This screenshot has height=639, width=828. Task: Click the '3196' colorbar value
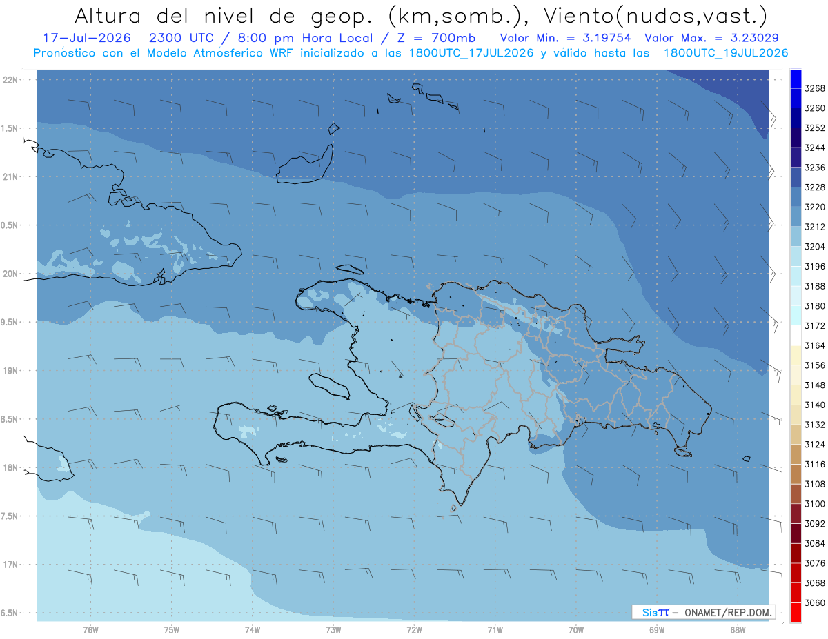[x=815, y=266]
